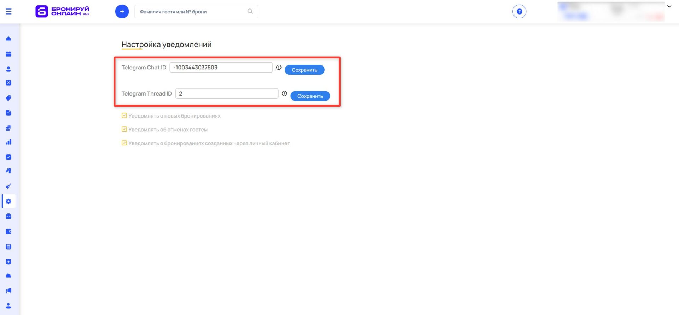Open the calendar icon in sidebar
679x315 pixels.
click(8, 54)
